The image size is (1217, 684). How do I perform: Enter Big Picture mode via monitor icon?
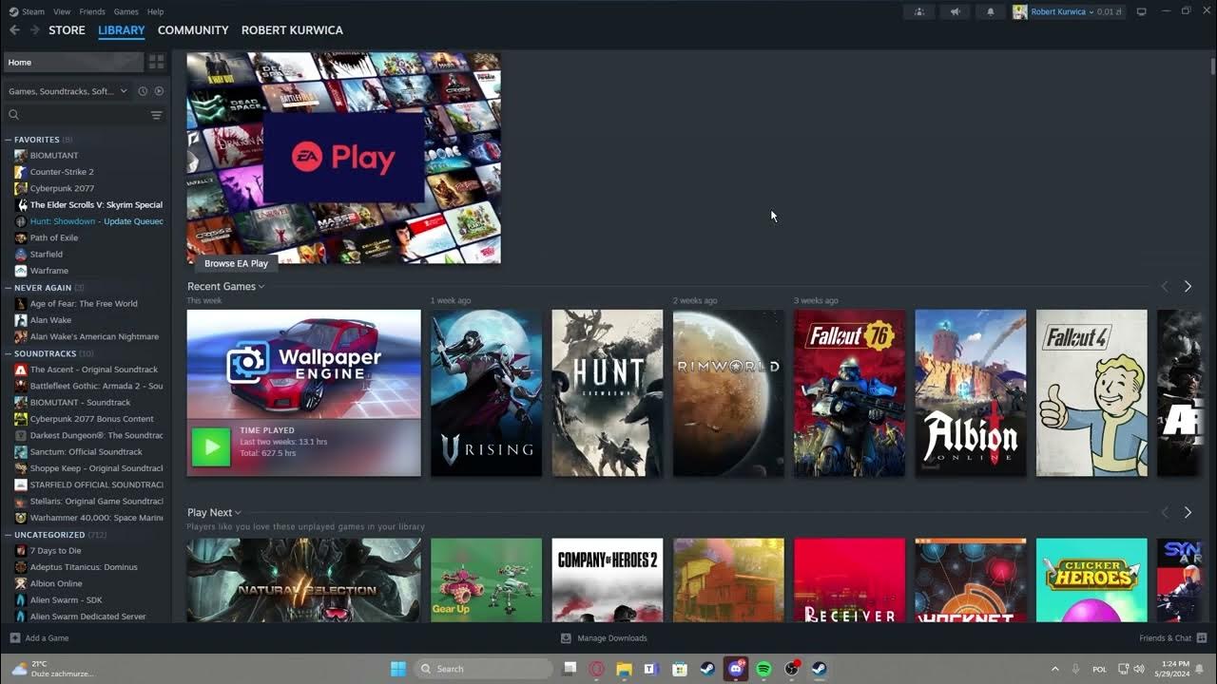click(1142, 11)
